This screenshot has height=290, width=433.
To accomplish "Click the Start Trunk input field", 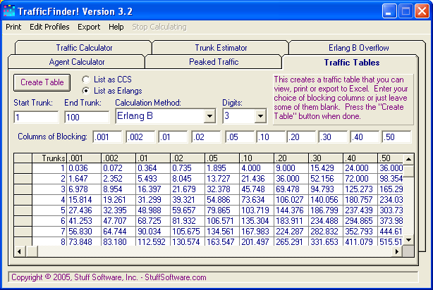I will pyautogui.click(x=36, y=117).
